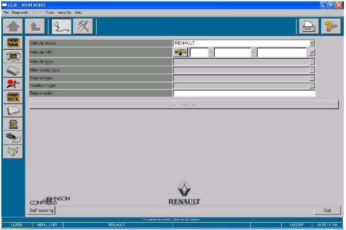Go up one level with arrow icon

(x=35, y=26)
